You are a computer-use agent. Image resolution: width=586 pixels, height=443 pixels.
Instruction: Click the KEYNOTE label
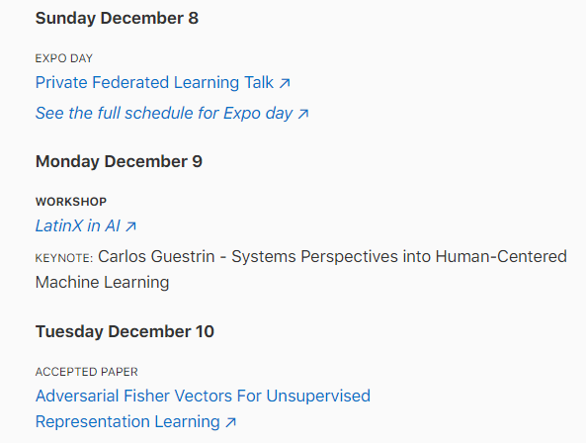(x=64, y=258)
